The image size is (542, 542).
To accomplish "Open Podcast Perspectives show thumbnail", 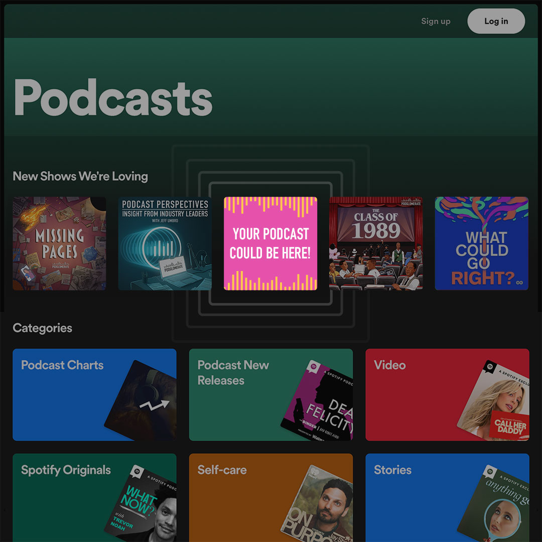I will pos(165,243).
